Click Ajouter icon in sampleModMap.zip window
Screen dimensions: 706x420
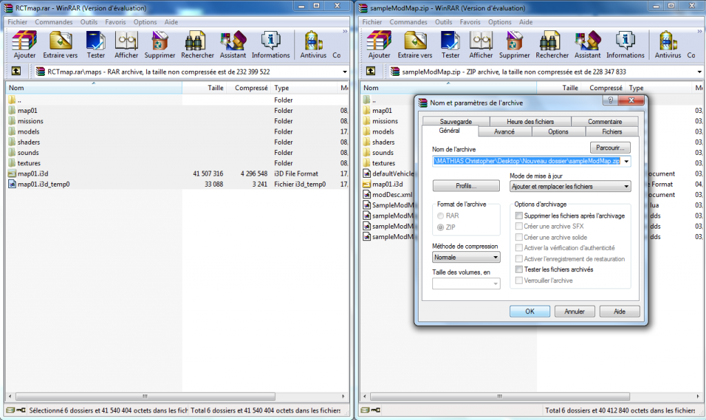click(379, 45)
